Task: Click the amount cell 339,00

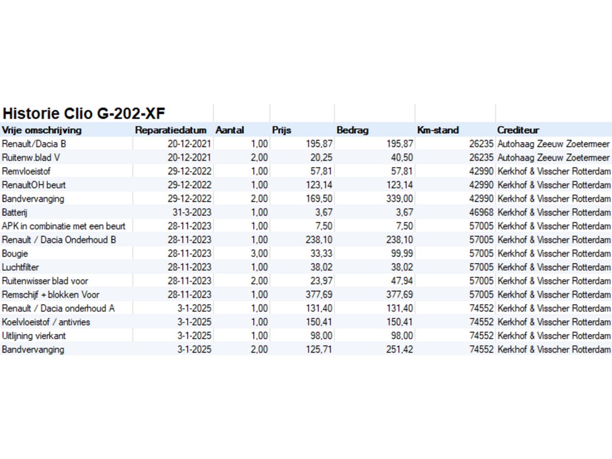Action: [x=399, y=198]
